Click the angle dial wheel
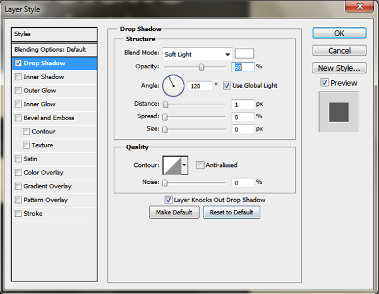379x294 pixels. click(x=172, y=85)
